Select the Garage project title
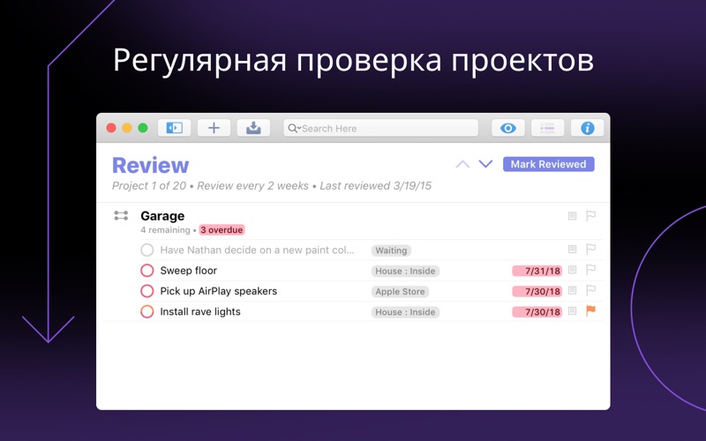Viewport: 706px width, 441px height. pos(162,216)
